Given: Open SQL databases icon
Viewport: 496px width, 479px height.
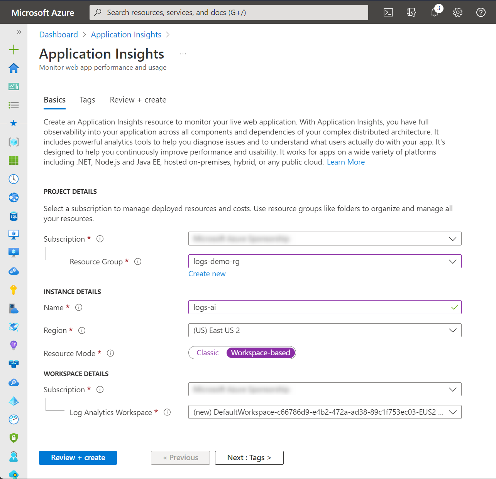Looking at the screenshot, I should coord(14,216).
